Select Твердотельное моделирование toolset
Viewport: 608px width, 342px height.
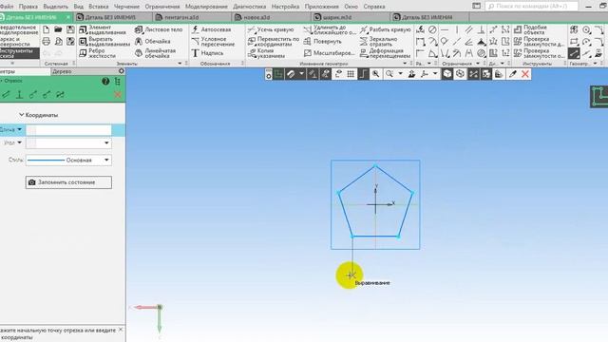tap(19, 29)
